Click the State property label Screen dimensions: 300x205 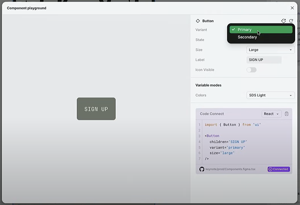[200, 40]
